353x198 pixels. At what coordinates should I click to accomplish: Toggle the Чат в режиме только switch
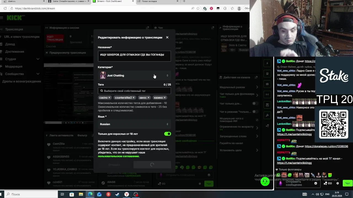click(255, 112)
